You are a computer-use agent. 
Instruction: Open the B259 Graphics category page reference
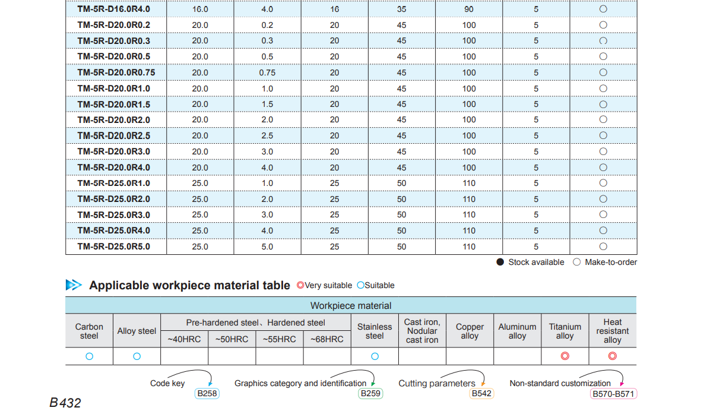click(x=371, y=394)
